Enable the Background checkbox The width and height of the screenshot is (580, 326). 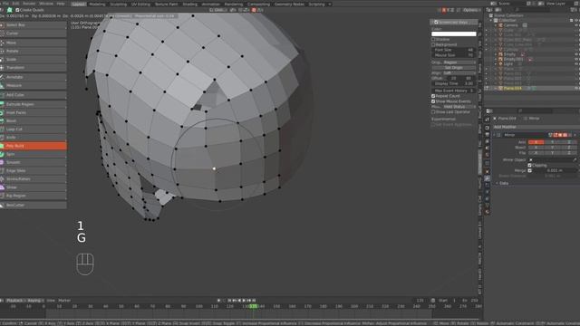pos(433,44)
